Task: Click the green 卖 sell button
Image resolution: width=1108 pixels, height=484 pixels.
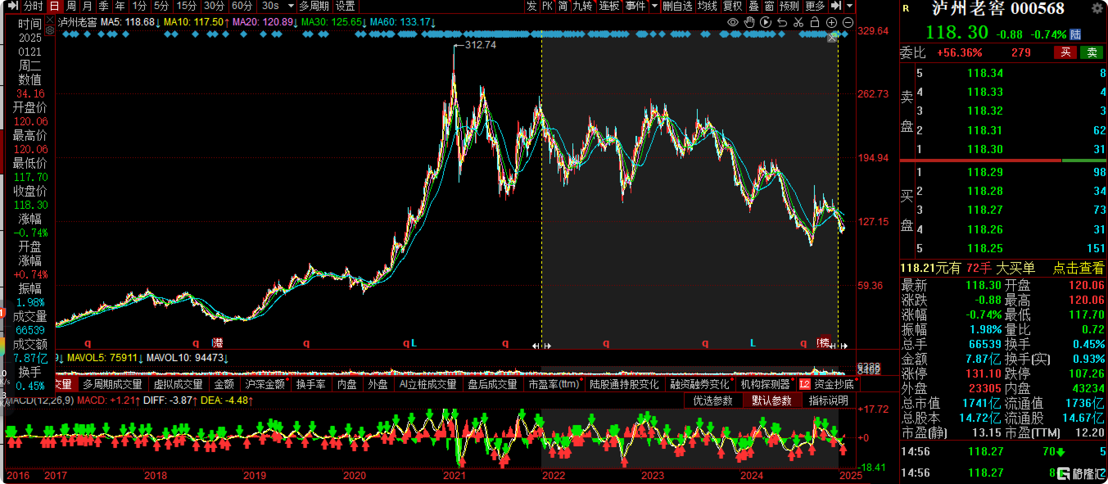Action: click(1092, 52)
